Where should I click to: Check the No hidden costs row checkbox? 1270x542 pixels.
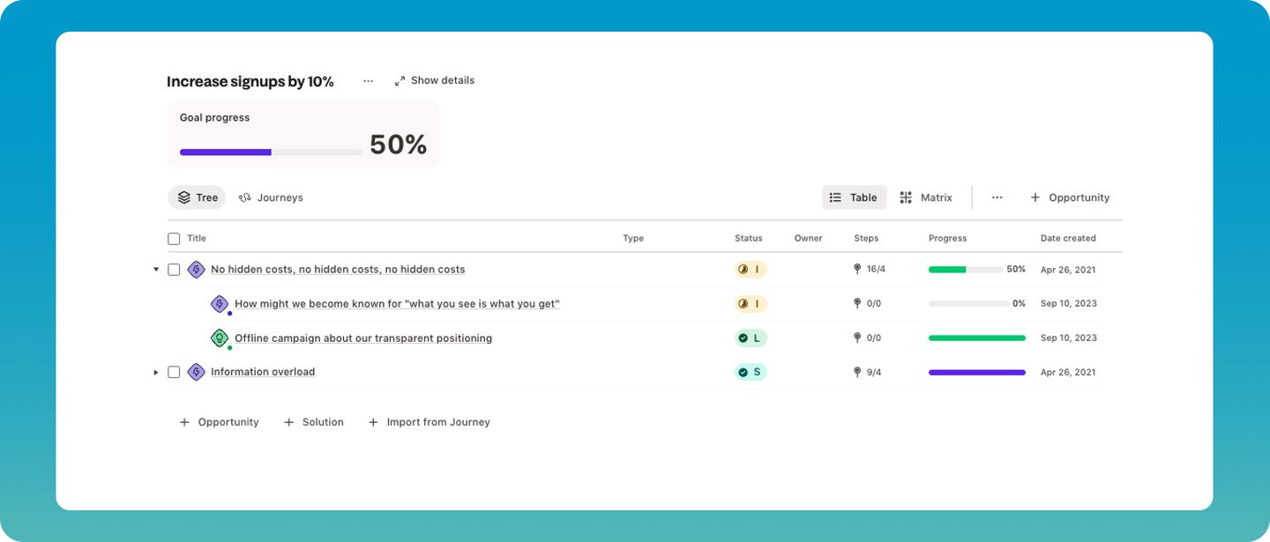[x=174, y=270]
